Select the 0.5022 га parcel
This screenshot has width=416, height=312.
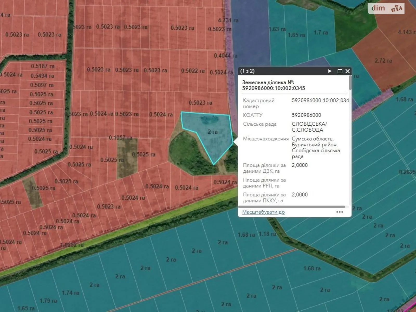tap(193, 71)
